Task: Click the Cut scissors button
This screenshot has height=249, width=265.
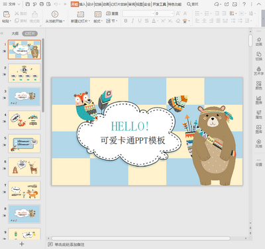Action: [x=21, y=13]
